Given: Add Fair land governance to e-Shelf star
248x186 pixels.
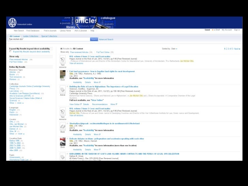Looking at the screenshot, I should [x=67, y=71].
